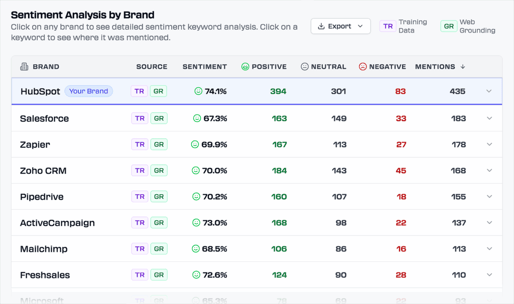514x304 pixels.
Task: Click the download icon inside the Export button
Action: (321, 26)
